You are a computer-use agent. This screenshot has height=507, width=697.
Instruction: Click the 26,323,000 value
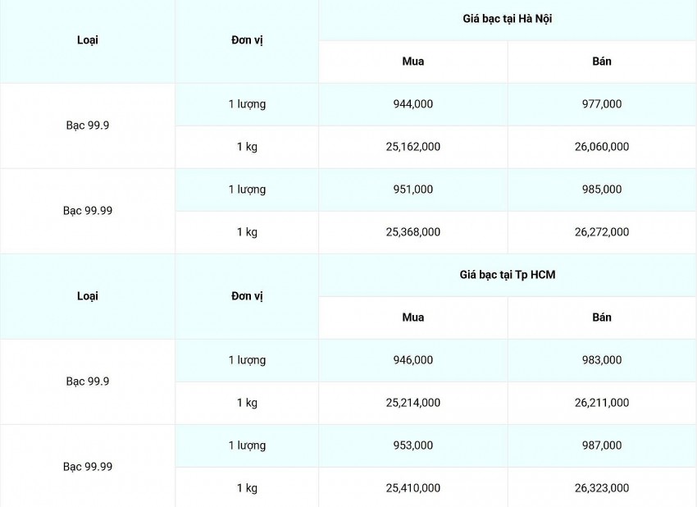click(x=602, y=488)
